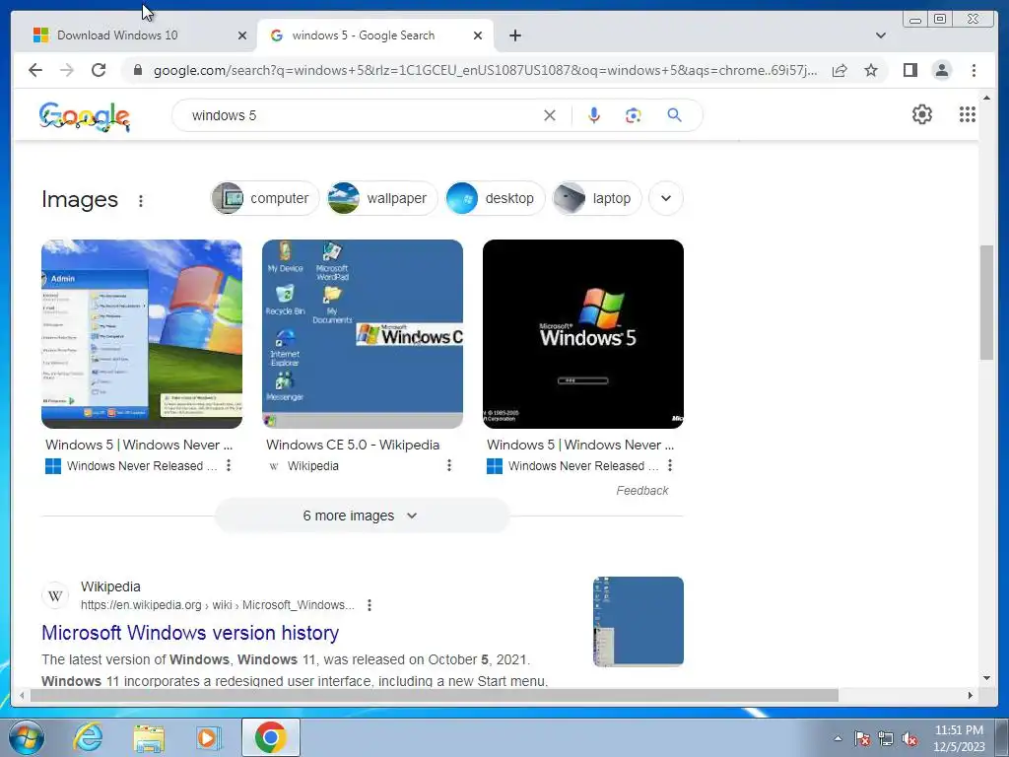Click the vertical scrollbar thumb
Screen dimensions: 1009x757
(987, 303)
